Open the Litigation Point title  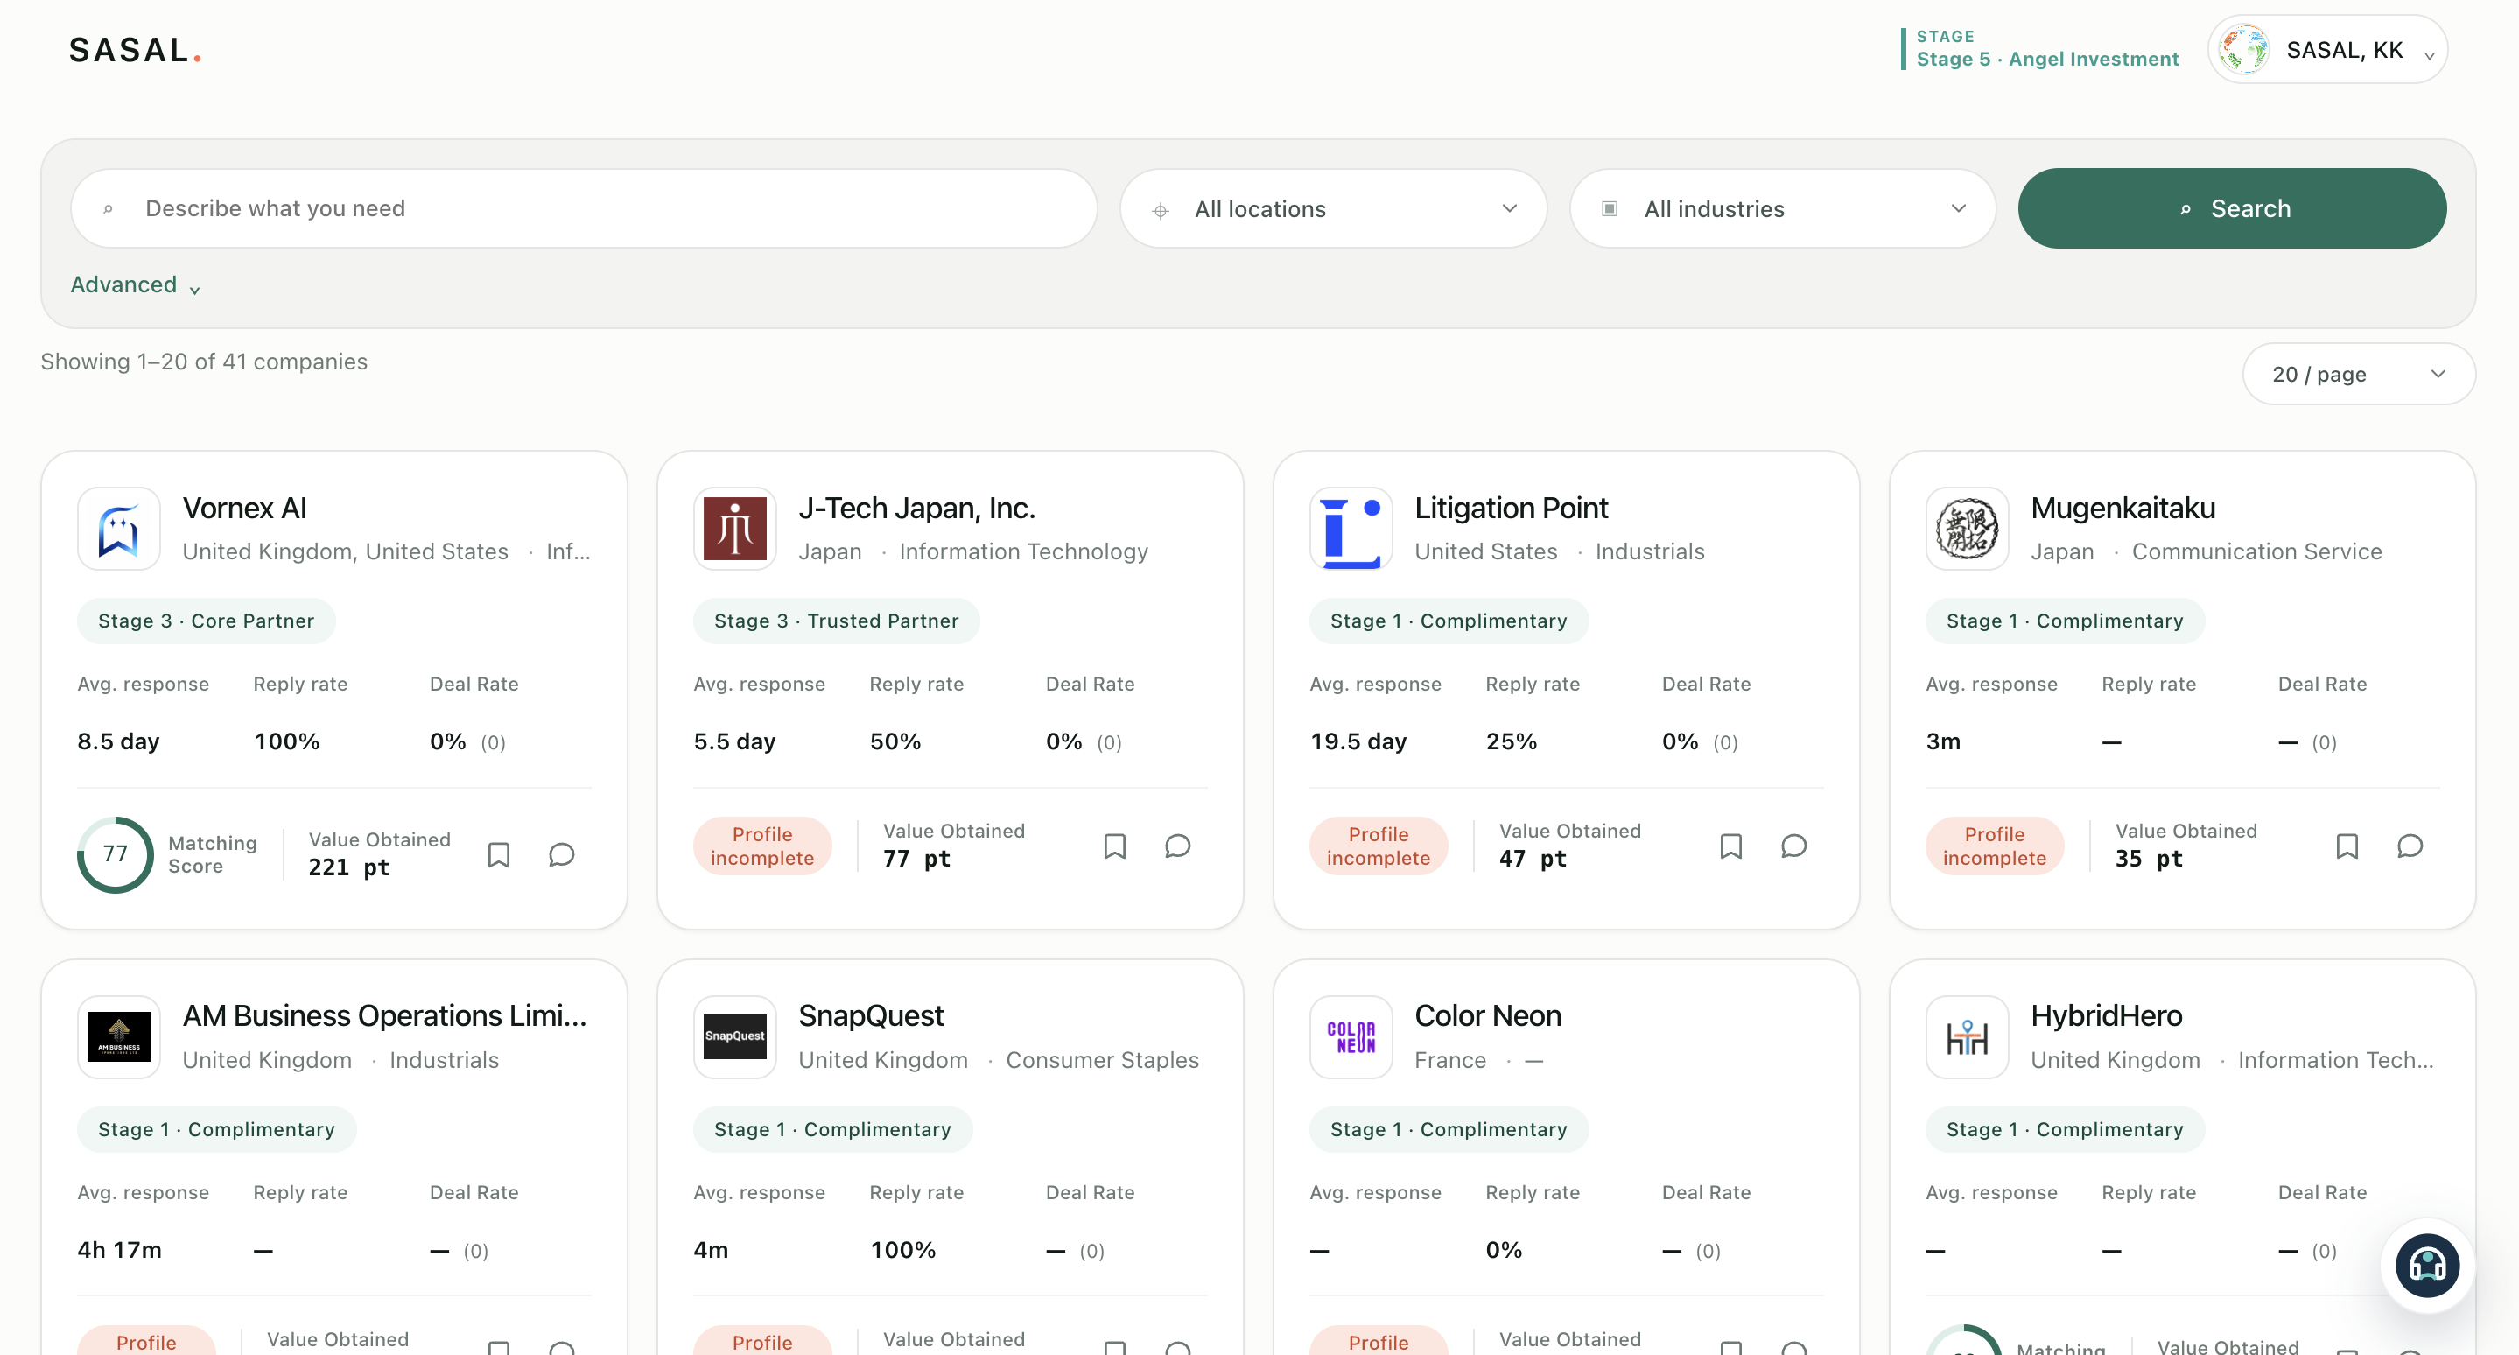1511,509
